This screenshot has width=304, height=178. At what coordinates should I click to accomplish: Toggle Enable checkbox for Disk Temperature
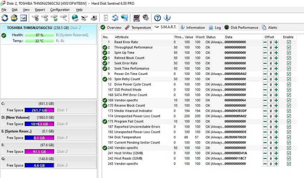click(x=289, y=137)
